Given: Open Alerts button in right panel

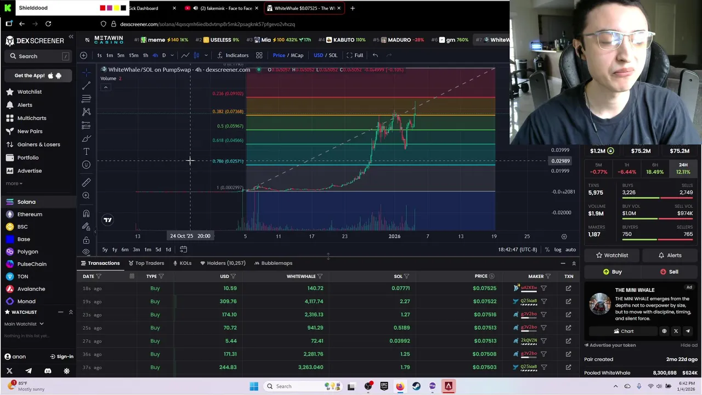Looking at the screenshot, I should pos(669,255).
